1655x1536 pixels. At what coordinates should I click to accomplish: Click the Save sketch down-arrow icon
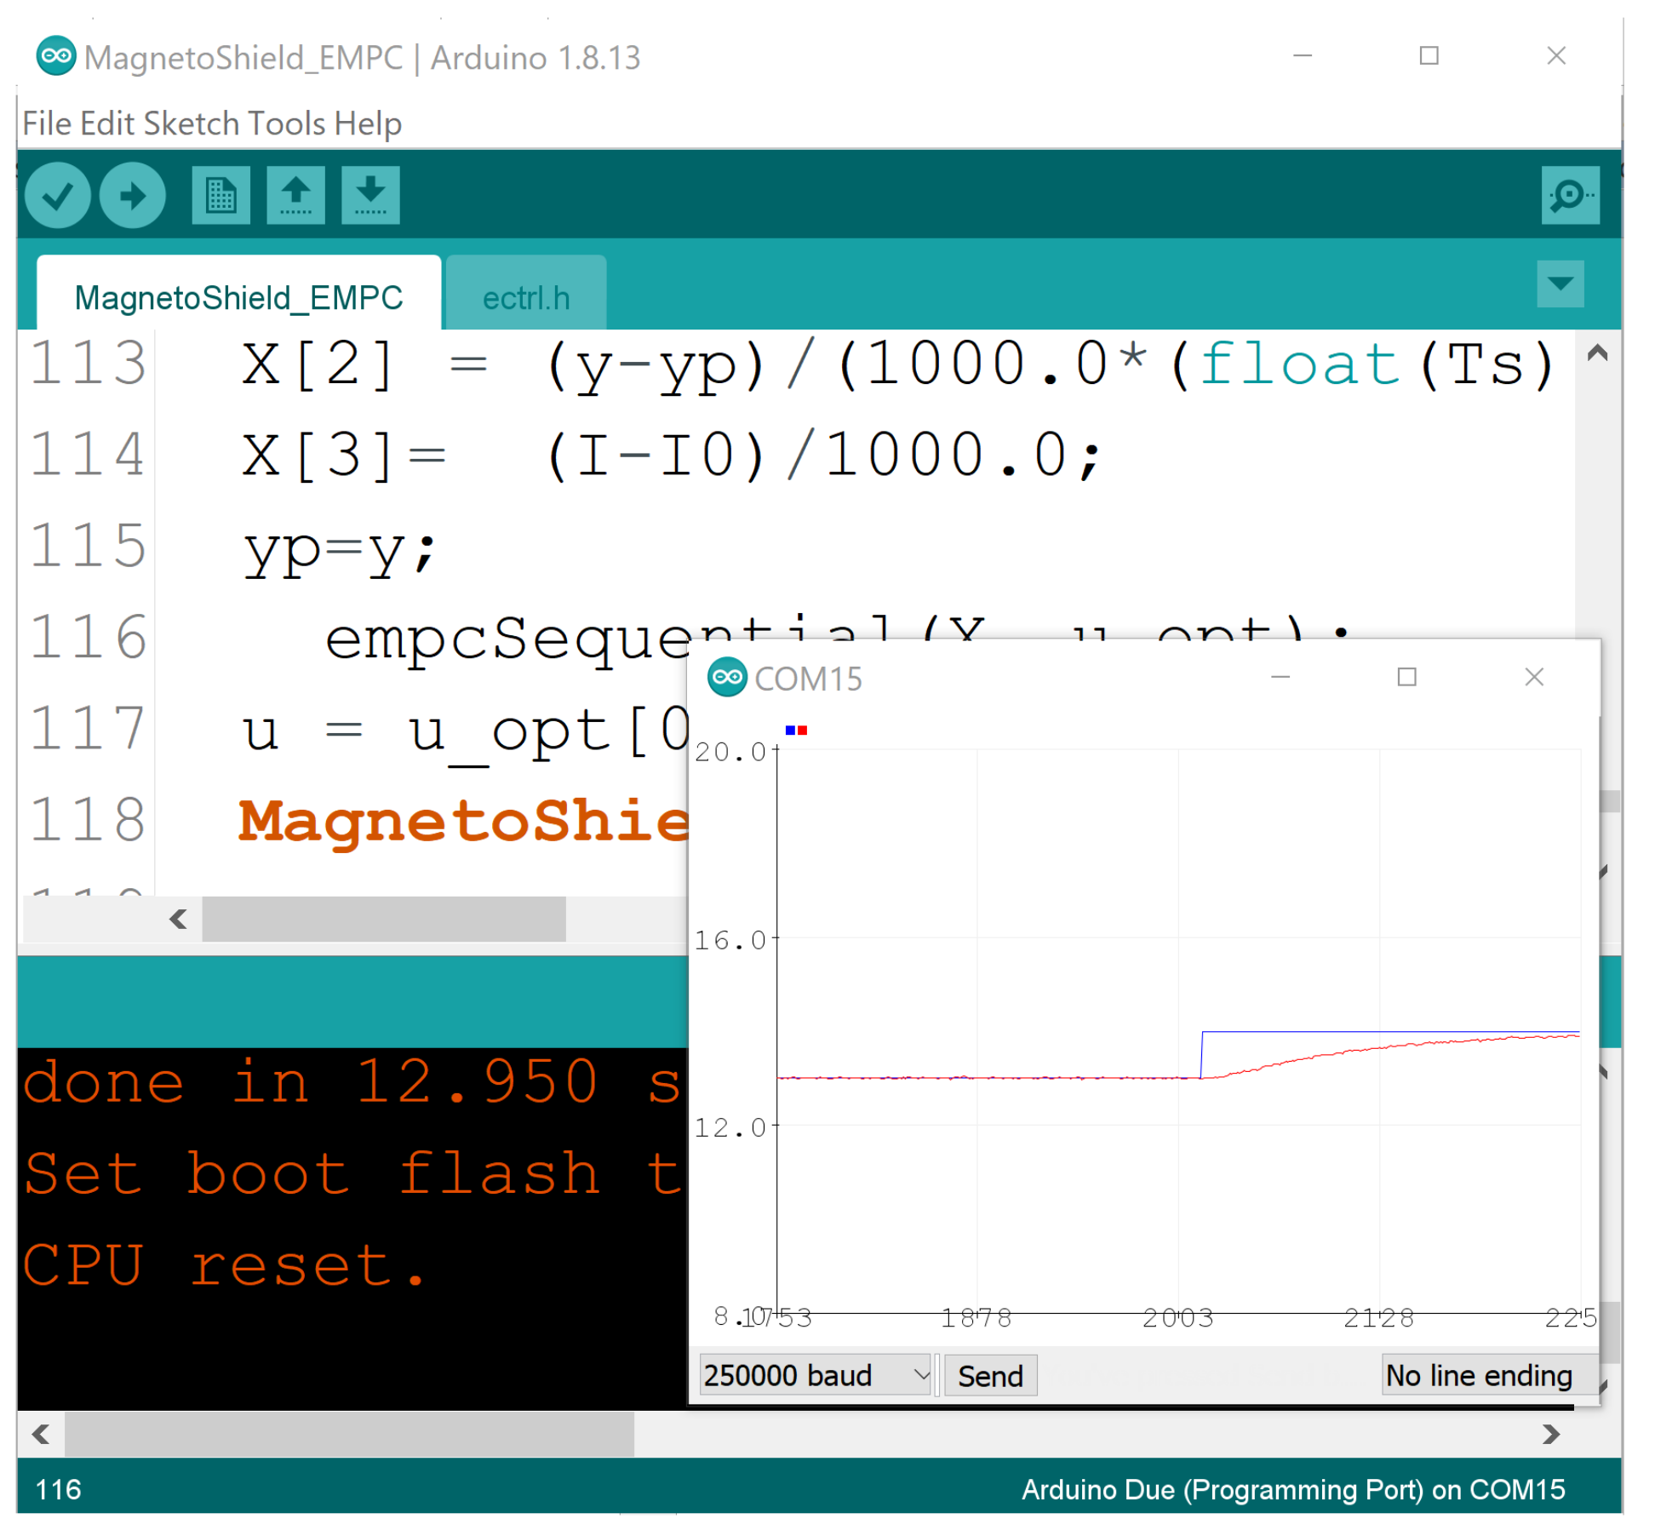click(x=370, y=196)
